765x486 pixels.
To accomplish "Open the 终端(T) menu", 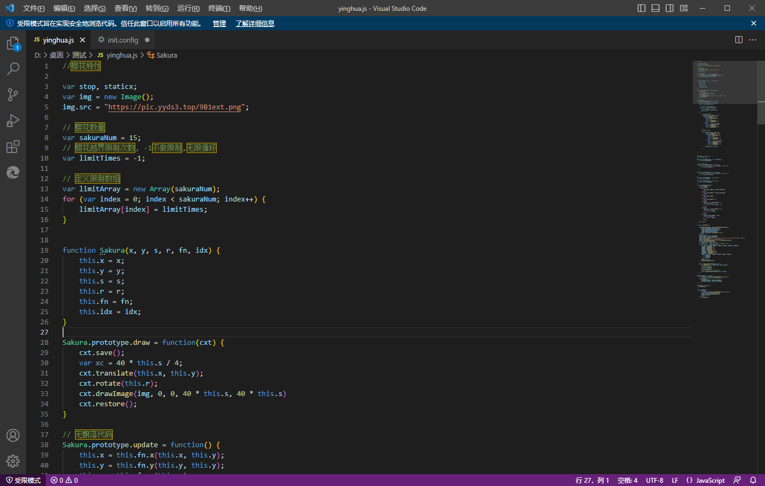I will pyautogui.click(x=219, y=8).
